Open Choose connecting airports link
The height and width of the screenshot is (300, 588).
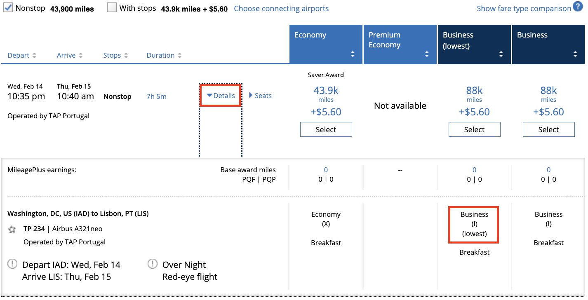coord(281,8)
